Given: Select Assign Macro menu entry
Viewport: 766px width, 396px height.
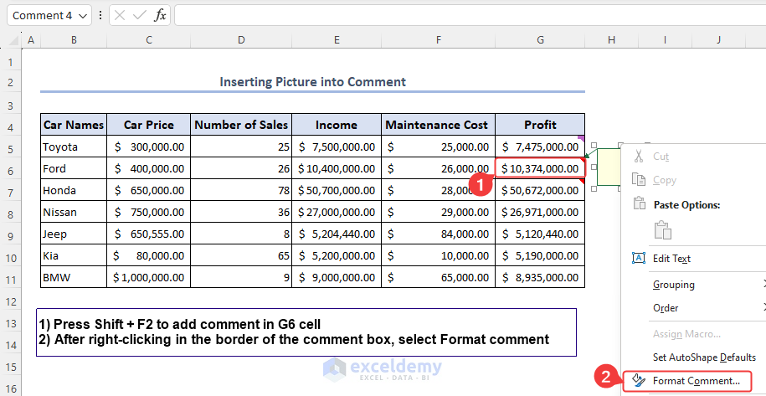Looking at the screenshot, I should point(686,333).
